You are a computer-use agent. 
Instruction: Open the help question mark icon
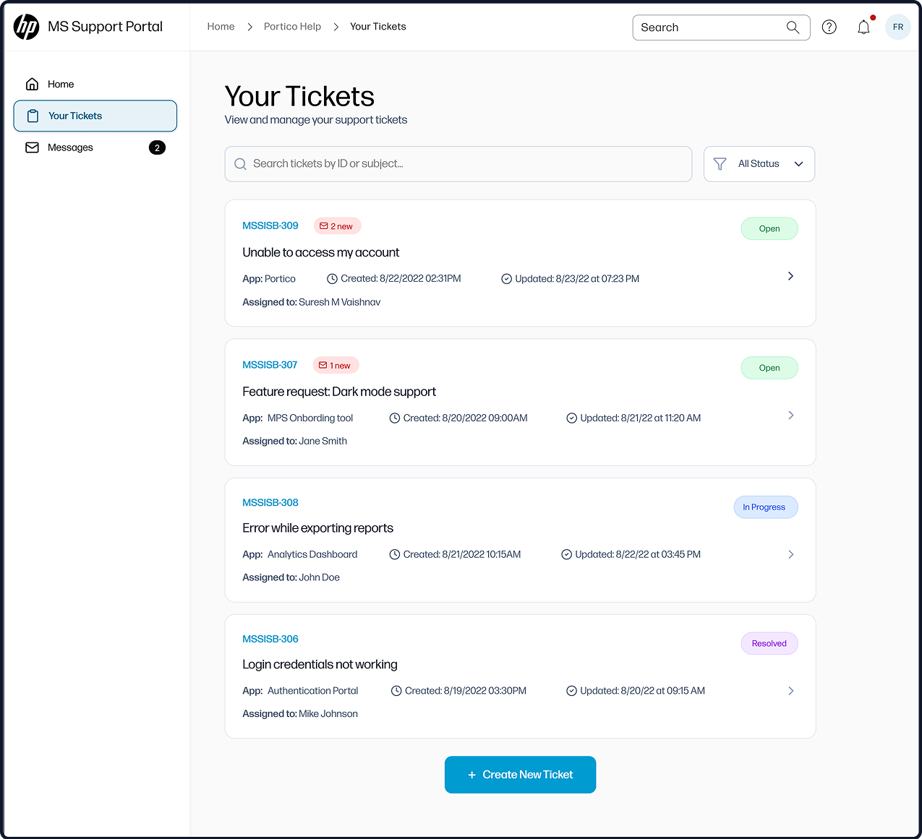click(x=829, y=27)
